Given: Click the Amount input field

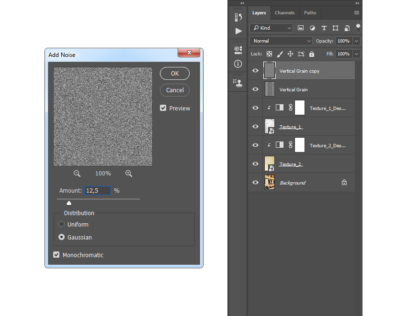Looking at the screenshot, I should [98, 191].
